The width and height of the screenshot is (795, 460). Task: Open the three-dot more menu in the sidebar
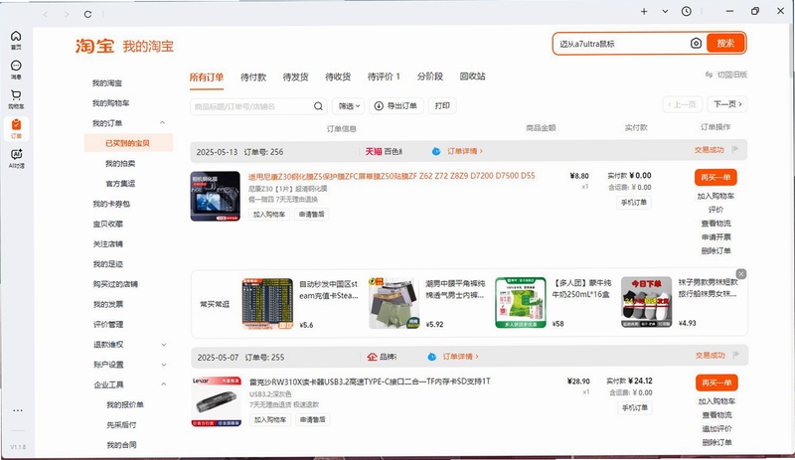[x=18, y=410]
